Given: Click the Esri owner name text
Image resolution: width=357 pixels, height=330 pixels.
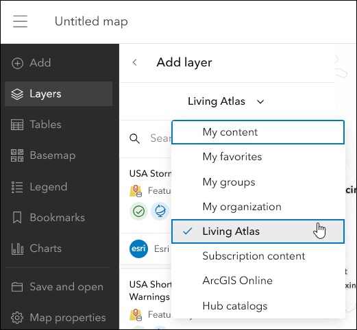Looking at the screenshot, I should point(162,249).
